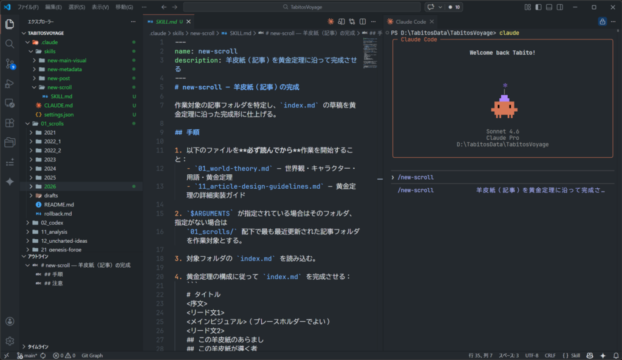Collapse the .claude folder
622x360 pixels.
pyautogui.click(x=50, y=42)
